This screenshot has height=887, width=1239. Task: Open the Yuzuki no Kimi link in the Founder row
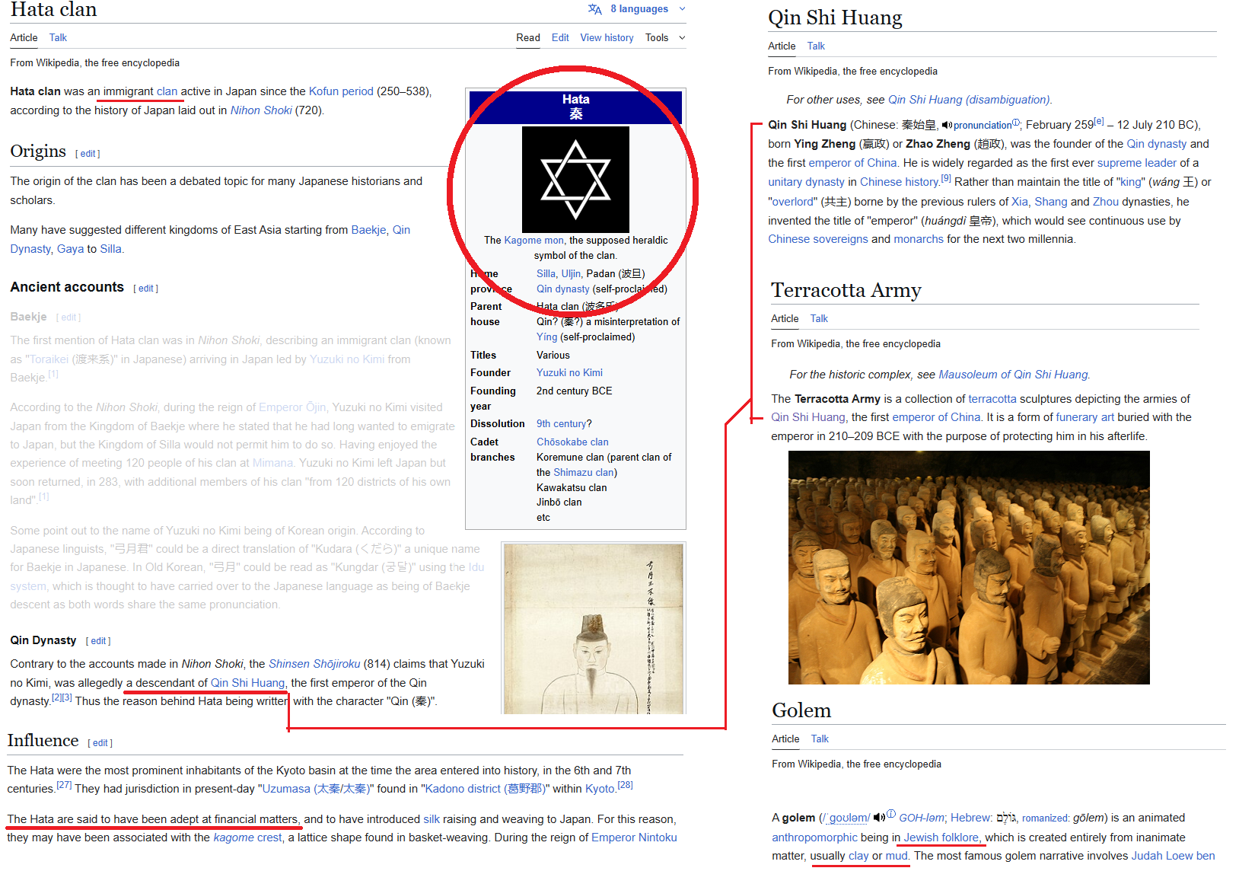(x=569, y=373)
